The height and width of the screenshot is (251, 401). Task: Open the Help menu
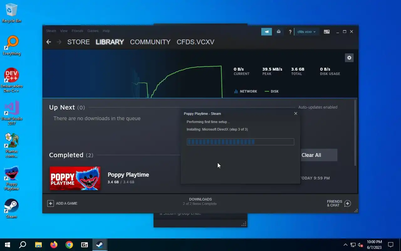(106, 31)
